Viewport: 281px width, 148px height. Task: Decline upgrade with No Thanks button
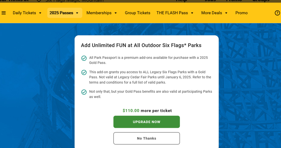click(x=146, y=138)
